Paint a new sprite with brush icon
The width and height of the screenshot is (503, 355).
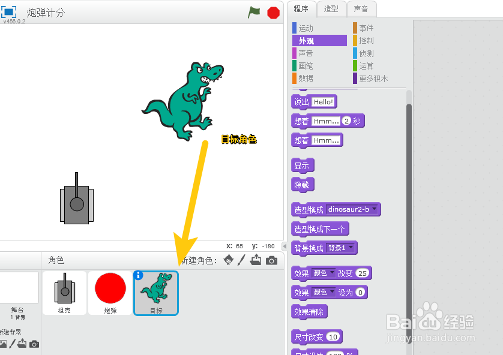click(241, 260)
